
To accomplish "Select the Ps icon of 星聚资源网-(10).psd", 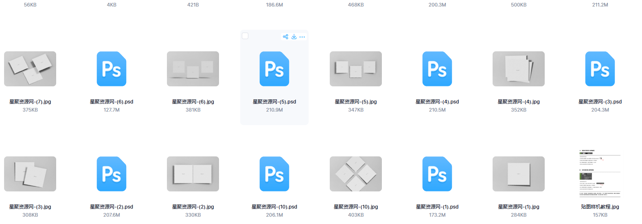I will tap(274, 174).
